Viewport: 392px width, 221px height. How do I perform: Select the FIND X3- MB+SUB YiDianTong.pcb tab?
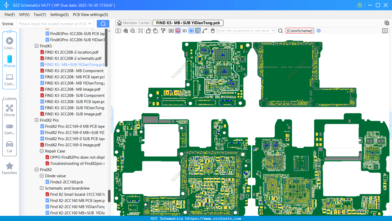click(x=188, y=23)
